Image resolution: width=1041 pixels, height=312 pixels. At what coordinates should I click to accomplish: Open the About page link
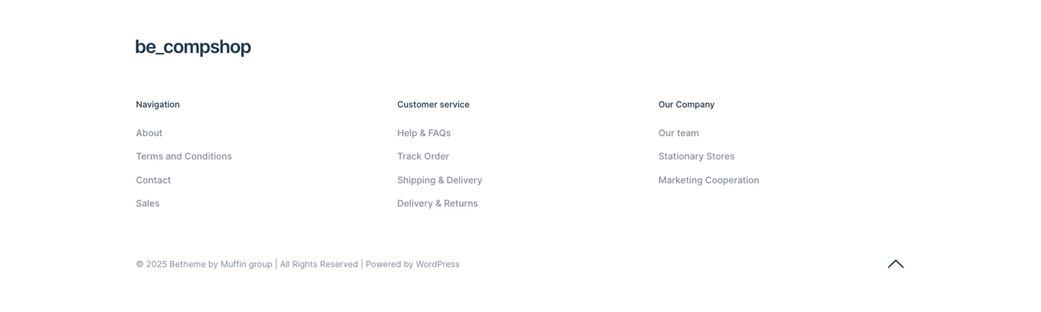point(149,133)
